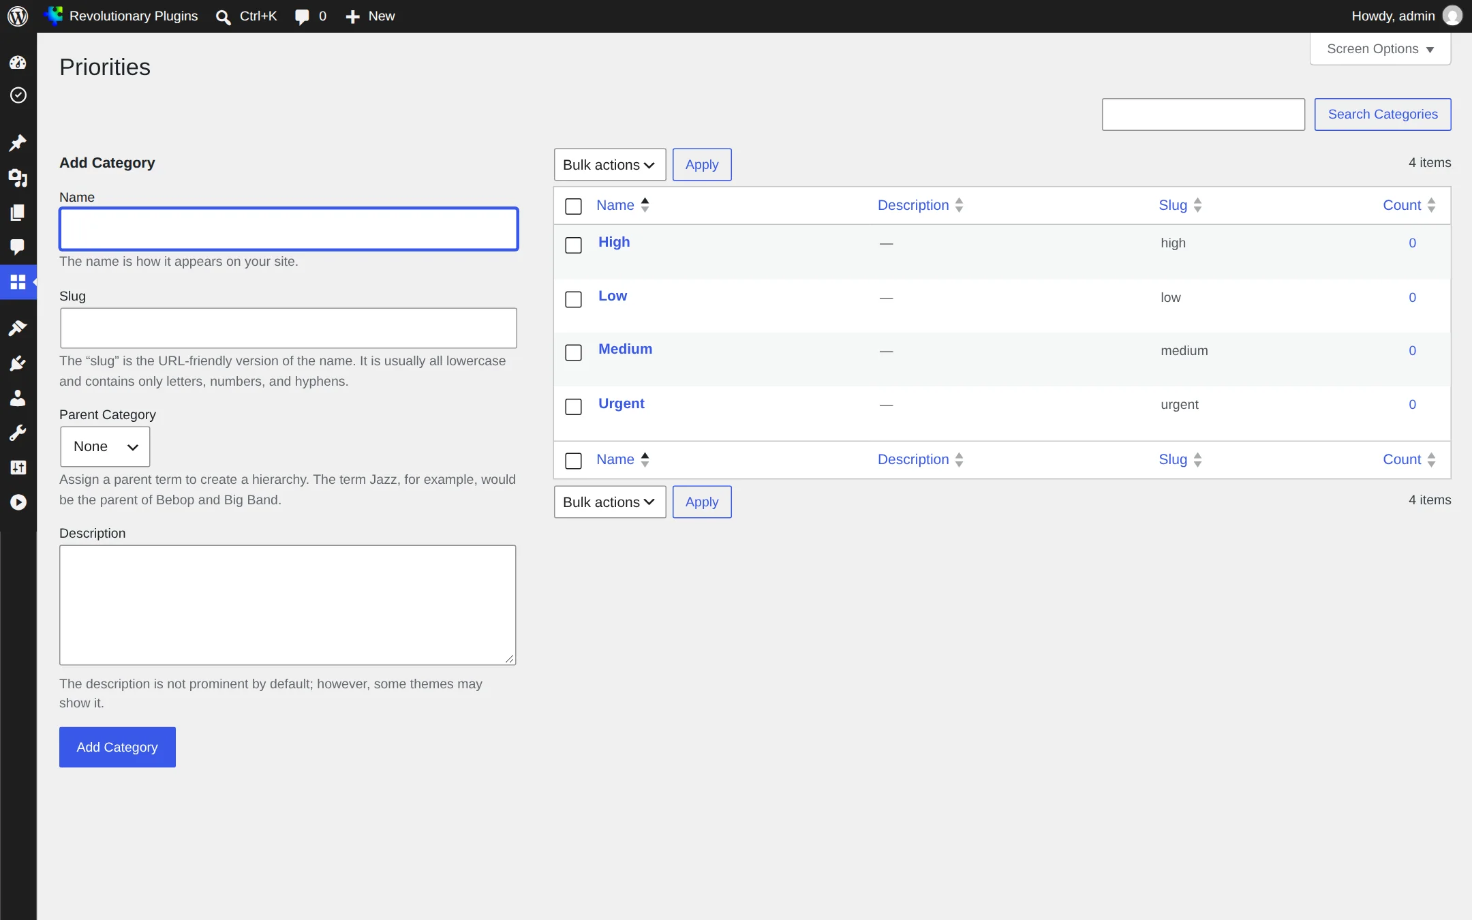Expand the top Bulk actions dropdown
Viewport: 1472px width, 920px height.
[x=610, y=165]
